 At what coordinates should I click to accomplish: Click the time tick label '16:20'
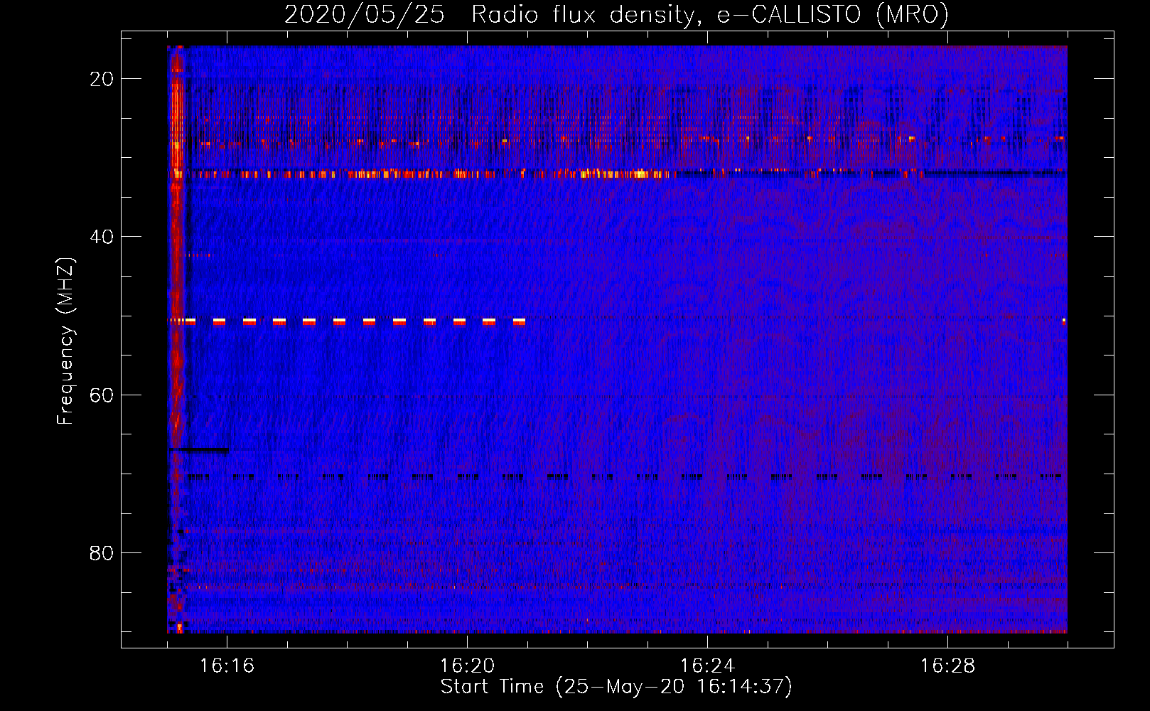point(467,665)
